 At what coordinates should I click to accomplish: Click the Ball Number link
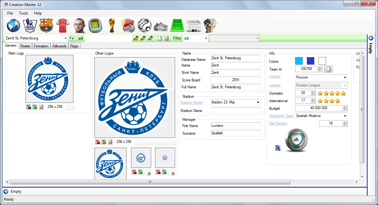click(278, 123)
